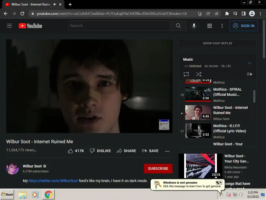
Task: Click the address bar URL
Action: [x=112, y=14]
